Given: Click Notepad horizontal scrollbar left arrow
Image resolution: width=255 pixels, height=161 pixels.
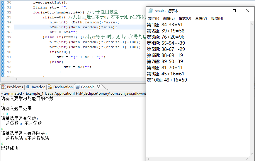Looking at the screenshot, I should point(148,159).
